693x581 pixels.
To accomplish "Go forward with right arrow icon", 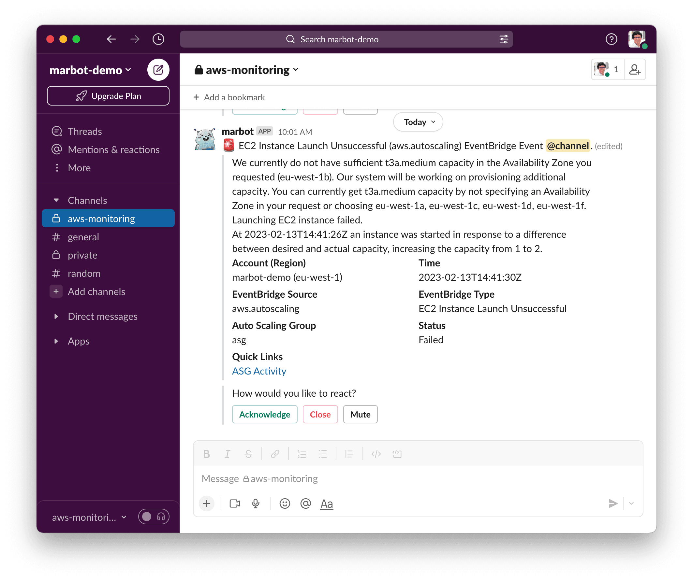I will click(x=135, y=39).
